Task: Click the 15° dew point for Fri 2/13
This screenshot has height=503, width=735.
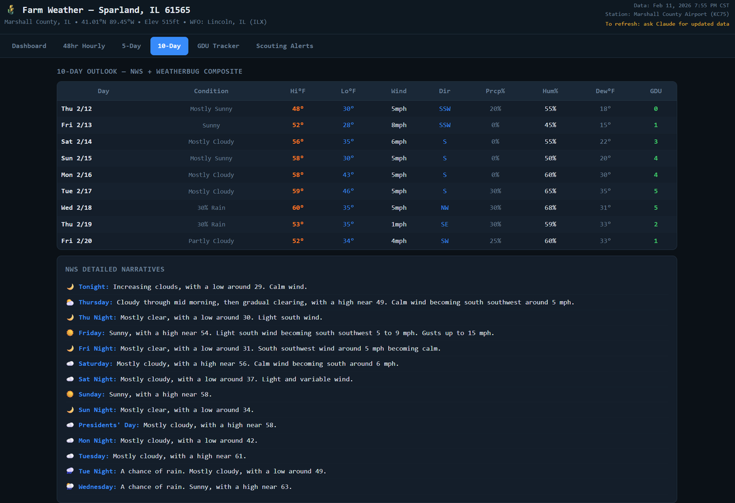Action: point(605,125)
